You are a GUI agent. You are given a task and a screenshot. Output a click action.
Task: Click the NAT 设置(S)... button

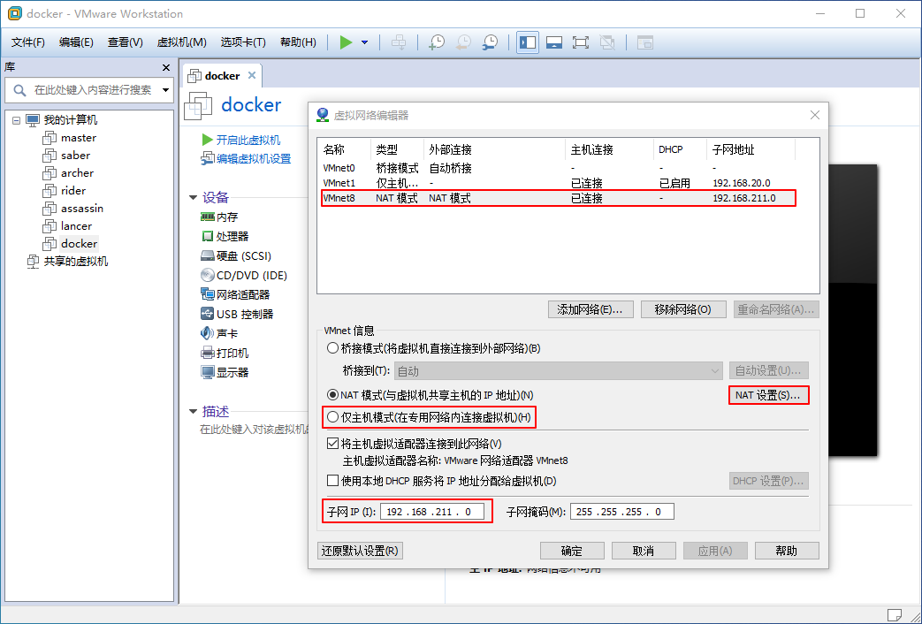pos(768,396)
